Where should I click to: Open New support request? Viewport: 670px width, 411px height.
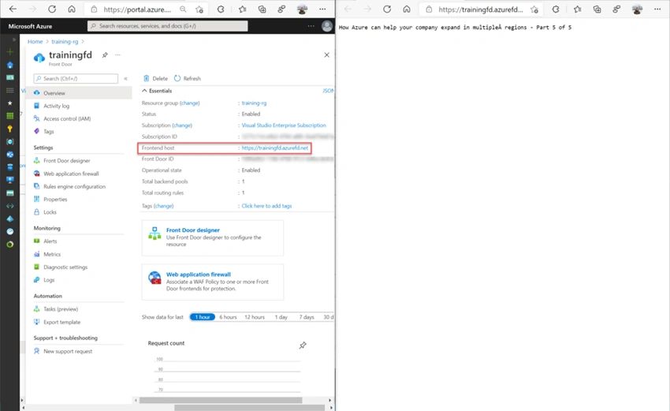click(68, 352)
